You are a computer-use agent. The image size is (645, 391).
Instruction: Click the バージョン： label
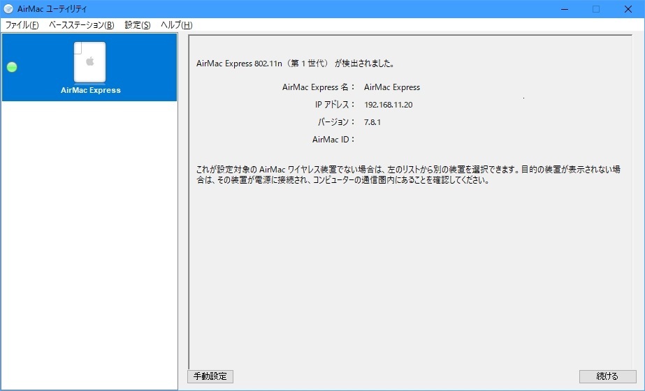(x=335, y=122)
